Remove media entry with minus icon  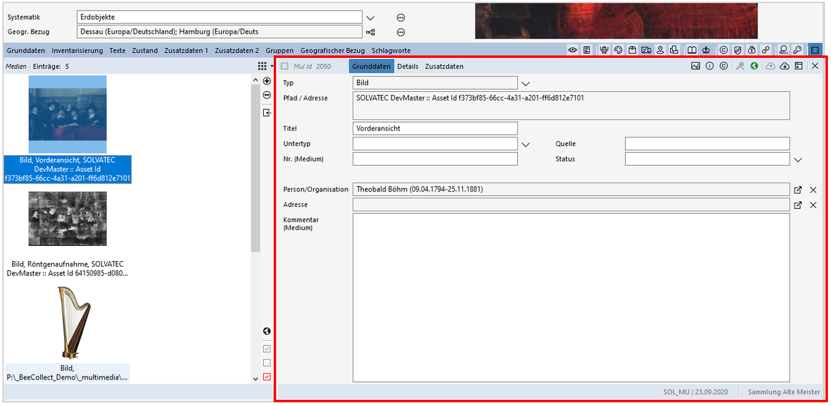pos(267,95)
